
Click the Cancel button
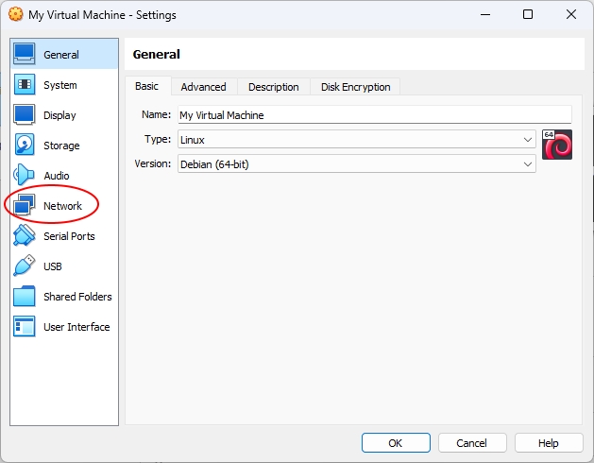pos(472,443)
